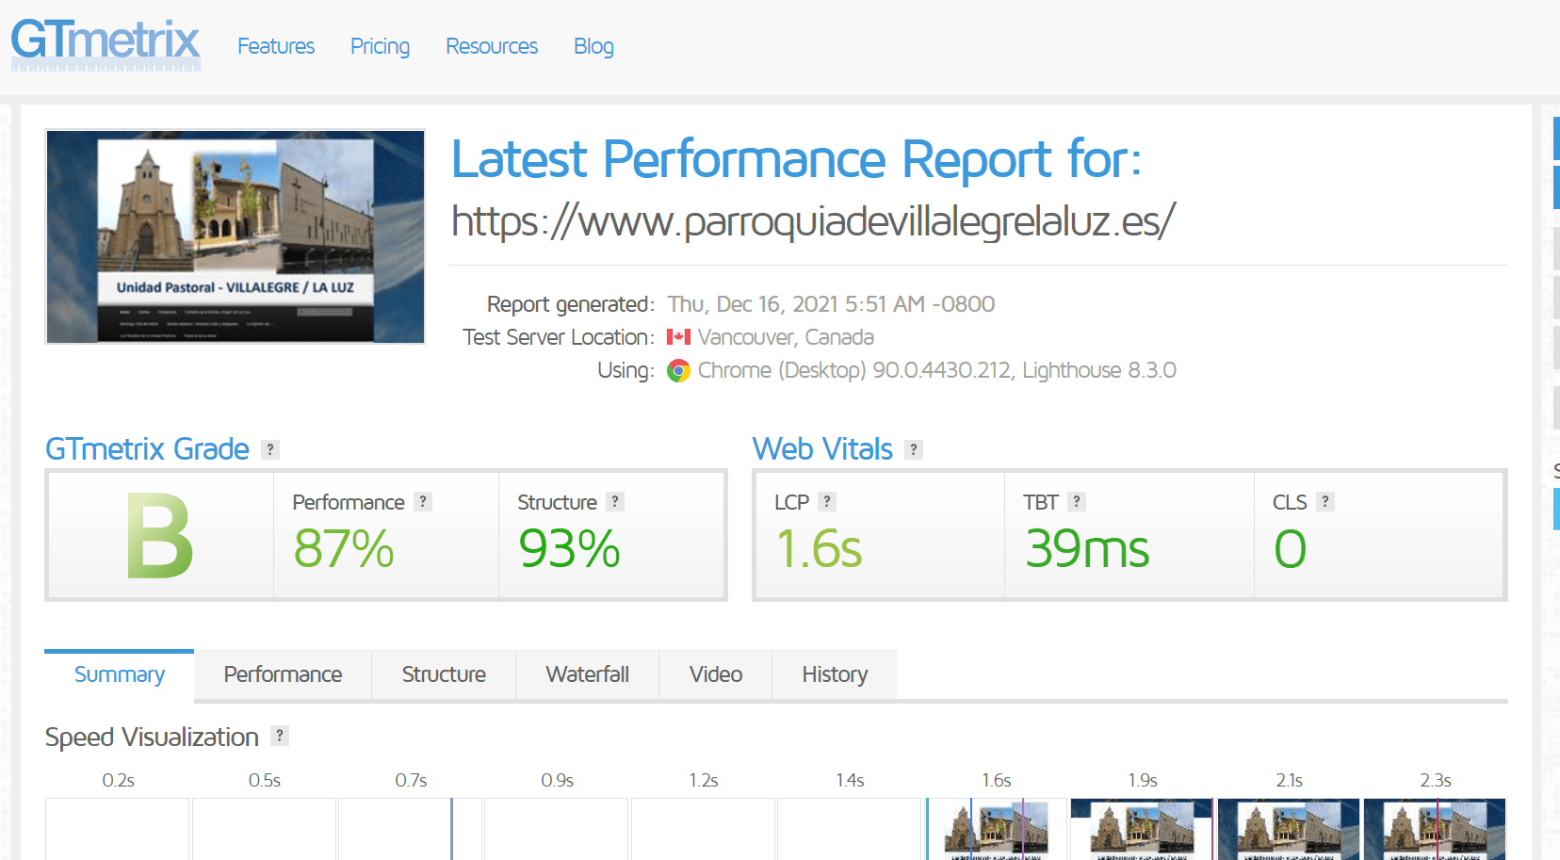Screen dimensions: 1560x860
Task: Open the Features menu link
Action: tap(276, 46)
